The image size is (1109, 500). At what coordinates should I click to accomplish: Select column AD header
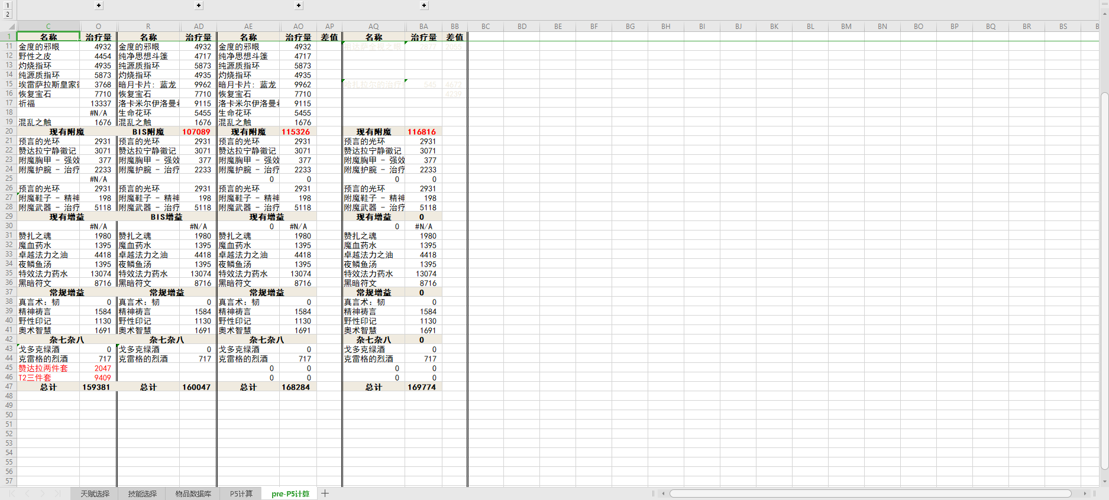(x=199, y=27)
